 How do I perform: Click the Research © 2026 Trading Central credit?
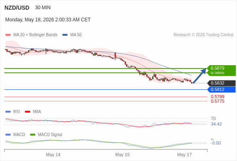click(x=203, y=35)
